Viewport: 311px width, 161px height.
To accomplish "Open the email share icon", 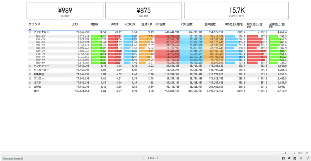I will [301, 158].
